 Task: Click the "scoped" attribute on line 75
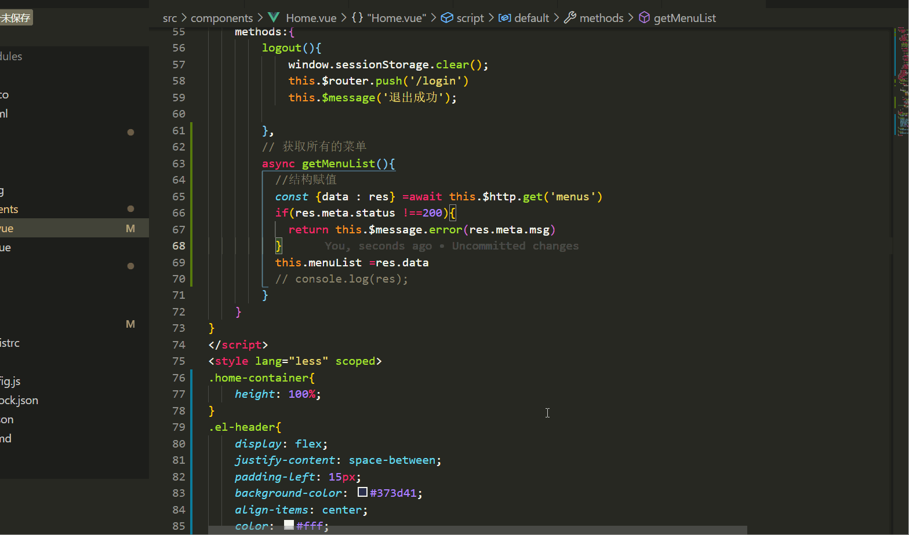click(x=355, y=361)
